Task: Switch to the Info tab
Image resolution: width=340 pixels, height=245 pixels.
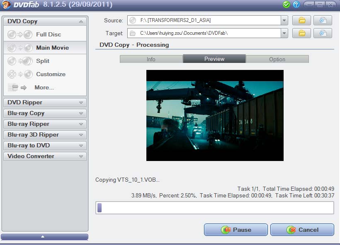Action: [x=151, y=59]
